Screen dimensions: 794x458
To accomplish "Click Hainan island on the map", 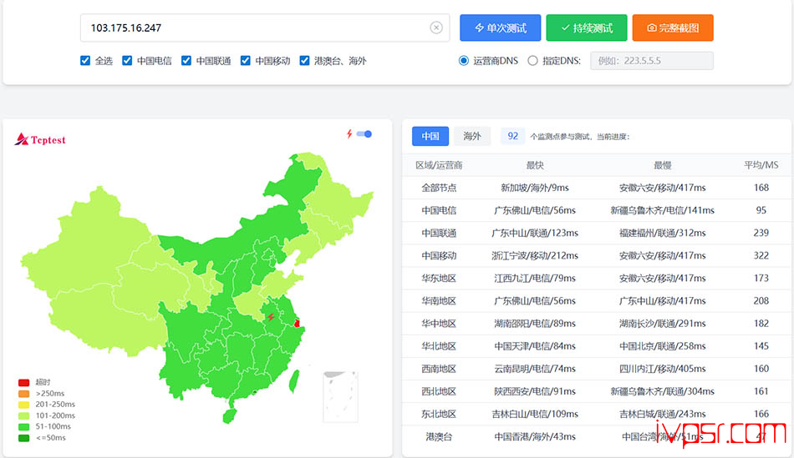I will coord(229,416).
